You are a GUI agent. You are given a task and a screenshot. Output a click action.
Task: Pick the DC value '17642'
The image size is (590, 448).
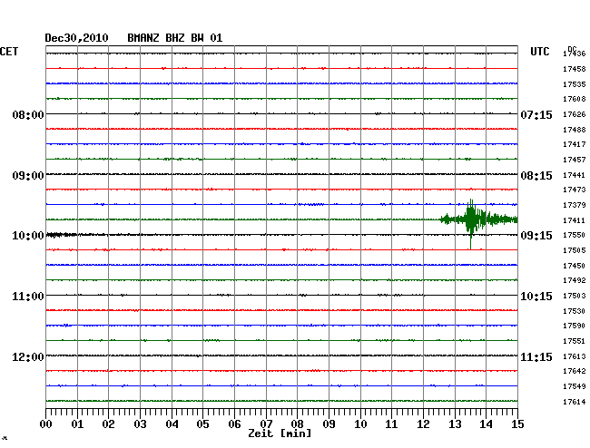(575, 371)
